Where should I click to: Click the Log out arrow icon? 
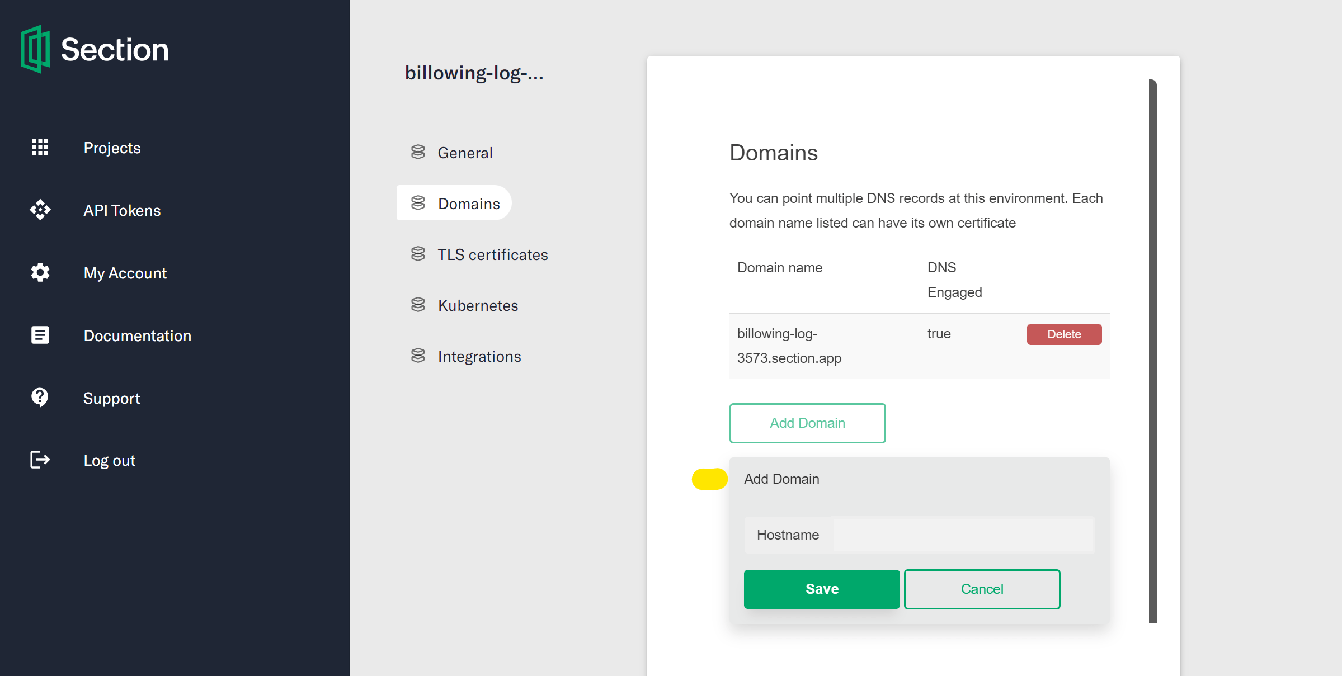point(40,460)
